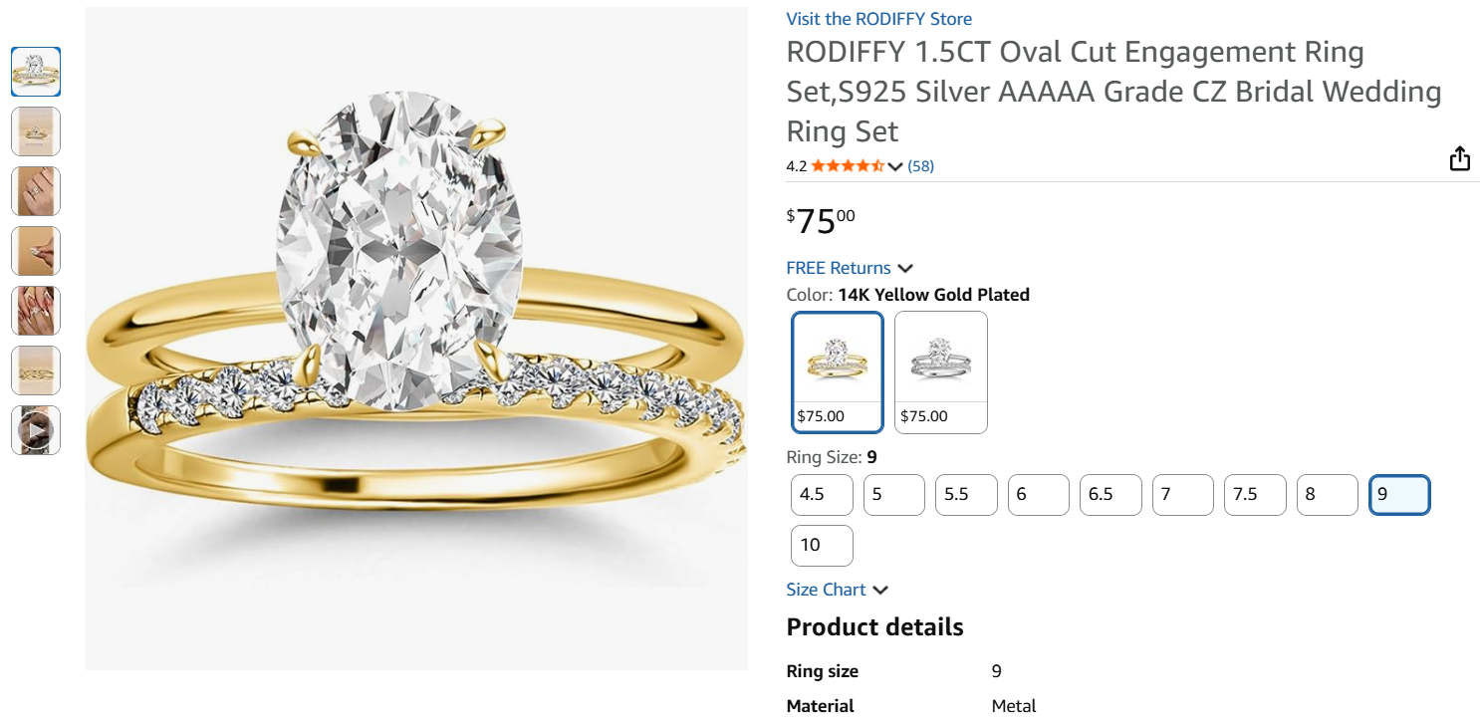Choose ring size 4.5

point(822,494)
